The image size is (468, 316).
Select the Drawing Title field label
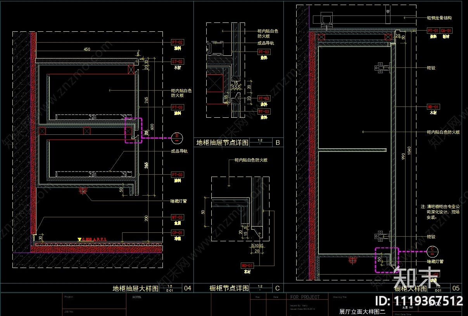point(340,297)
